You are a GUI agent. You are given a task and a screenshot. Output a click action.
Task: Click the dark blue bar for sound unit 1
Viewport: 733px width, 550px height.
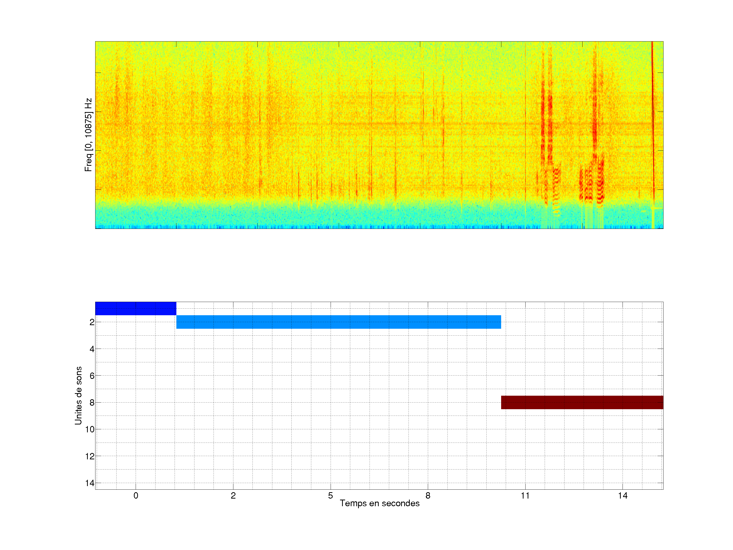pyautogui.click(x=136, y=308)
